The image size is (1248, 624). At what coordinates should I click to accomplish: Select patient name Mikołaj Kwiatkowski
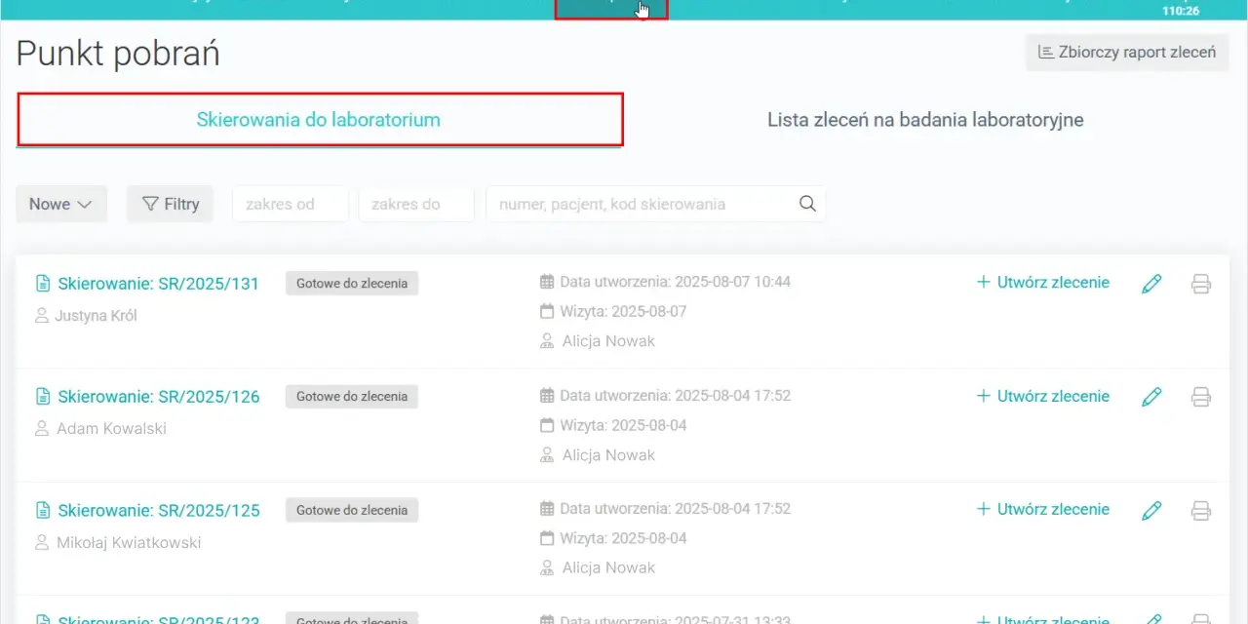pos(129,541)
